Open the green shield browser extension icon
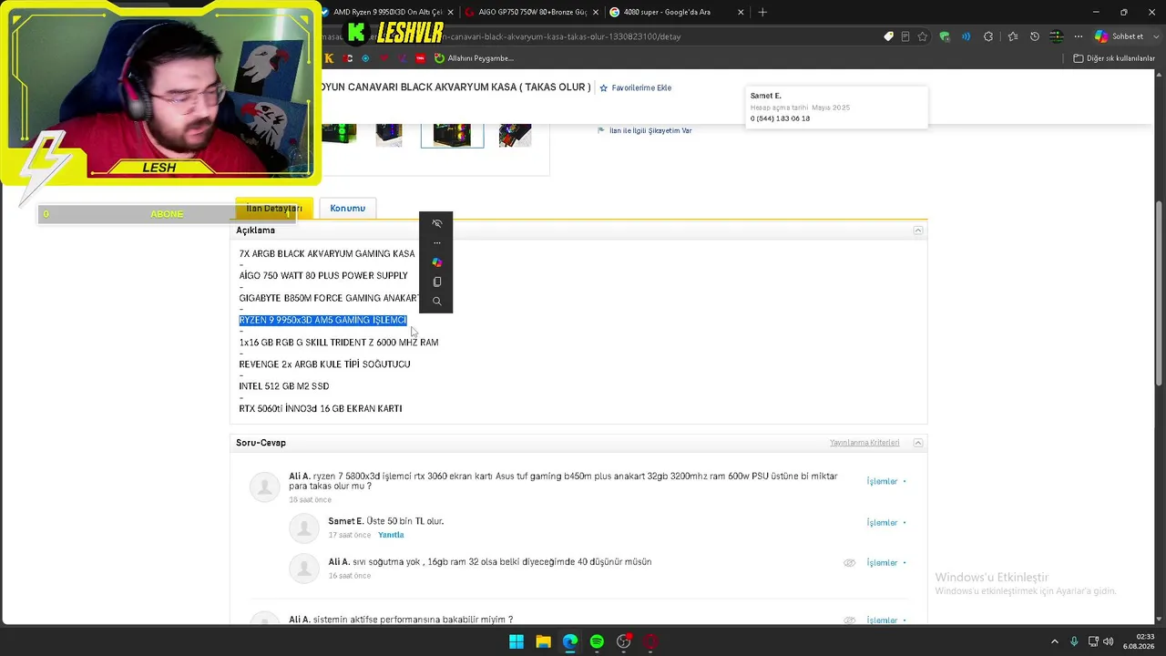Viewport: 1166px width, 656px height. (945, 36)
